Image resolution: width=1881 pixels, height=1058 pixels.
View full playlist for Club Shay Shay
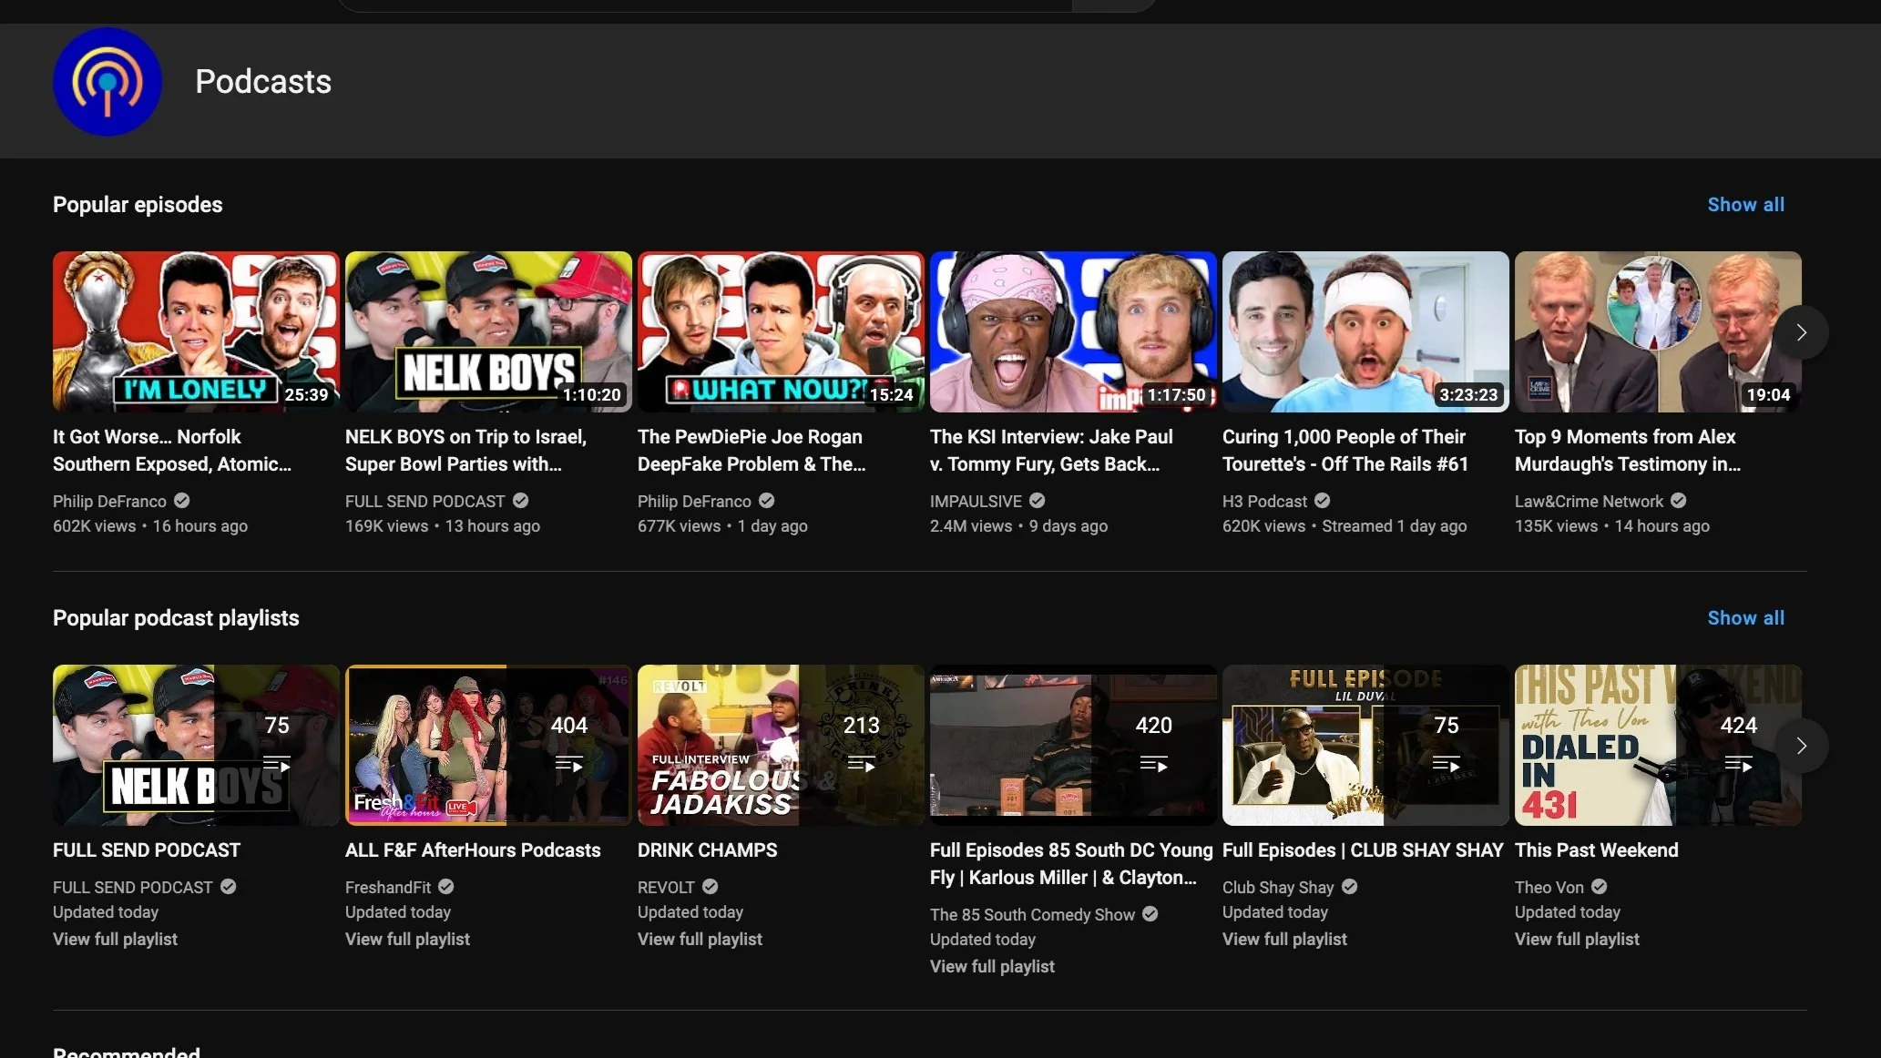[x=1284, y=940]
